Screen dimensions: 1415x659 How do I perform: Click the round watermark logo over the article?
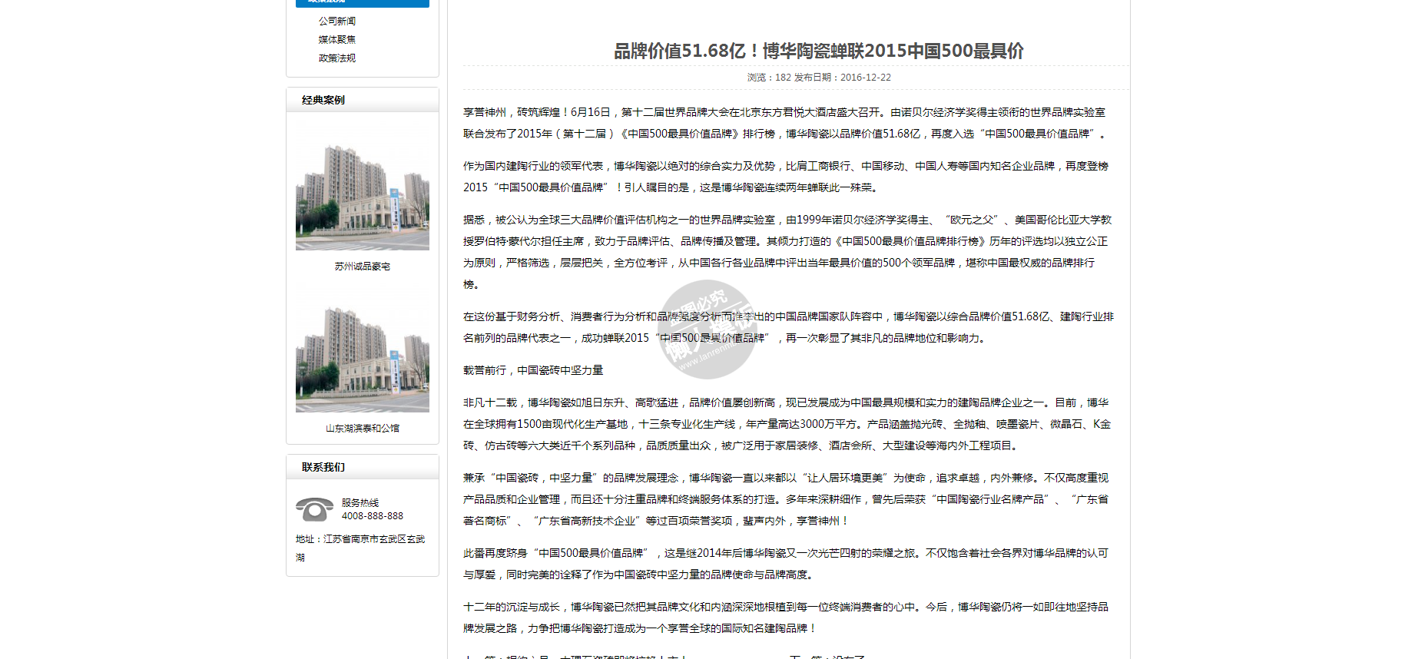tap(707, 329)
